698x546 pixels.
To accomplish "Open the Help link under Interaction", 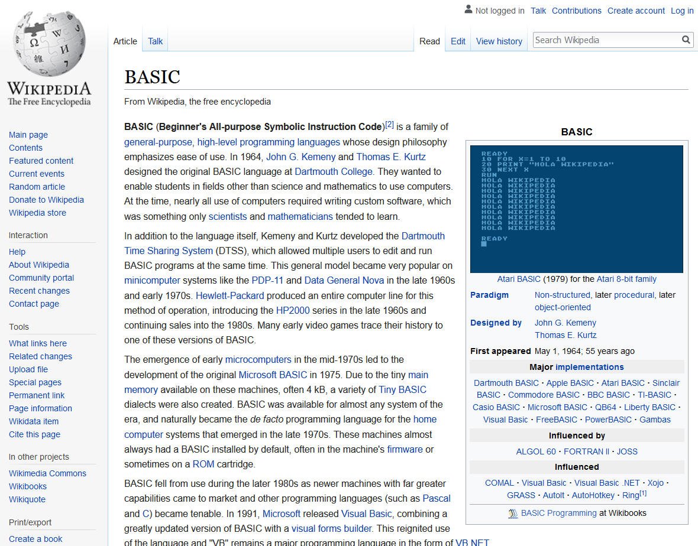I will click(17, 252).
